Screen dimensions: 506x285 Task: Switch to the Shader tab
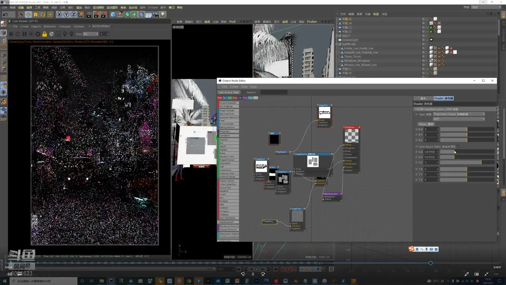tap(443, 98)
